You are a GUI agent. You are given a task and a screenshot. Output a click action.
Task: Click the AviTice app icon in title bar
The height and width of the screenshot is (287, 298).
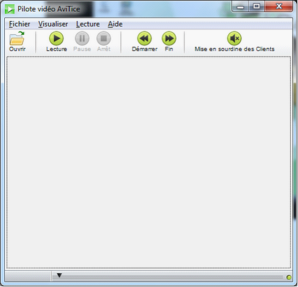tap(10, 9)
